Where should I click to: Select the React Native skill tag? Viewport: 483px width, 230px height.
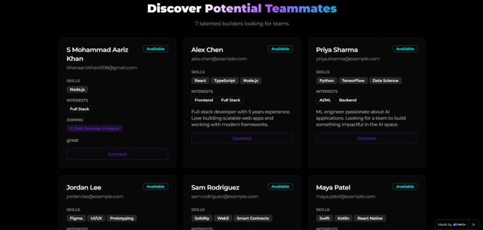click(x=370, y=218)
